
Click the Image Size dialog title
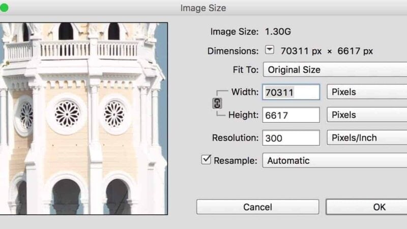(x=203, y=8)
